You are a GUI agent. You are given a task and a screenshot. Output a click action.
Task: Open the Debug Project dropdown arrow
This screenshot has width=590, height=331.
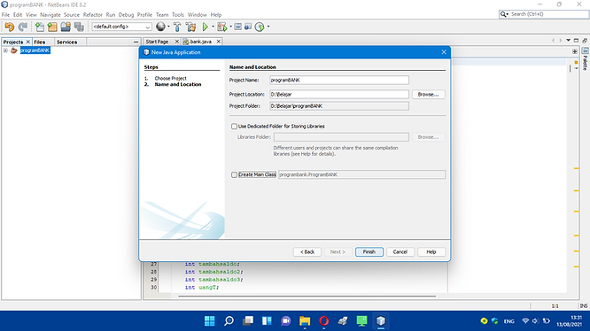pos(230,27)
